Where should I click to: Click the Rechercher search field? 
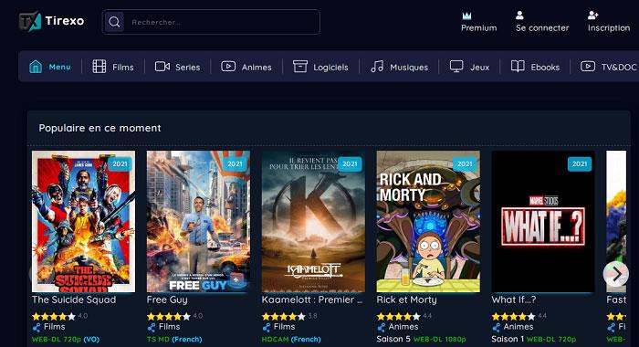(x=211, y=22)
